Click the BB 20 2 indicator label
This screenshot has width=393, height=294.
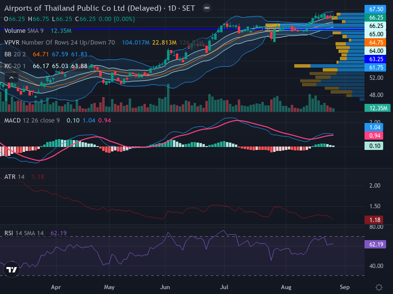tap(15, 54)
